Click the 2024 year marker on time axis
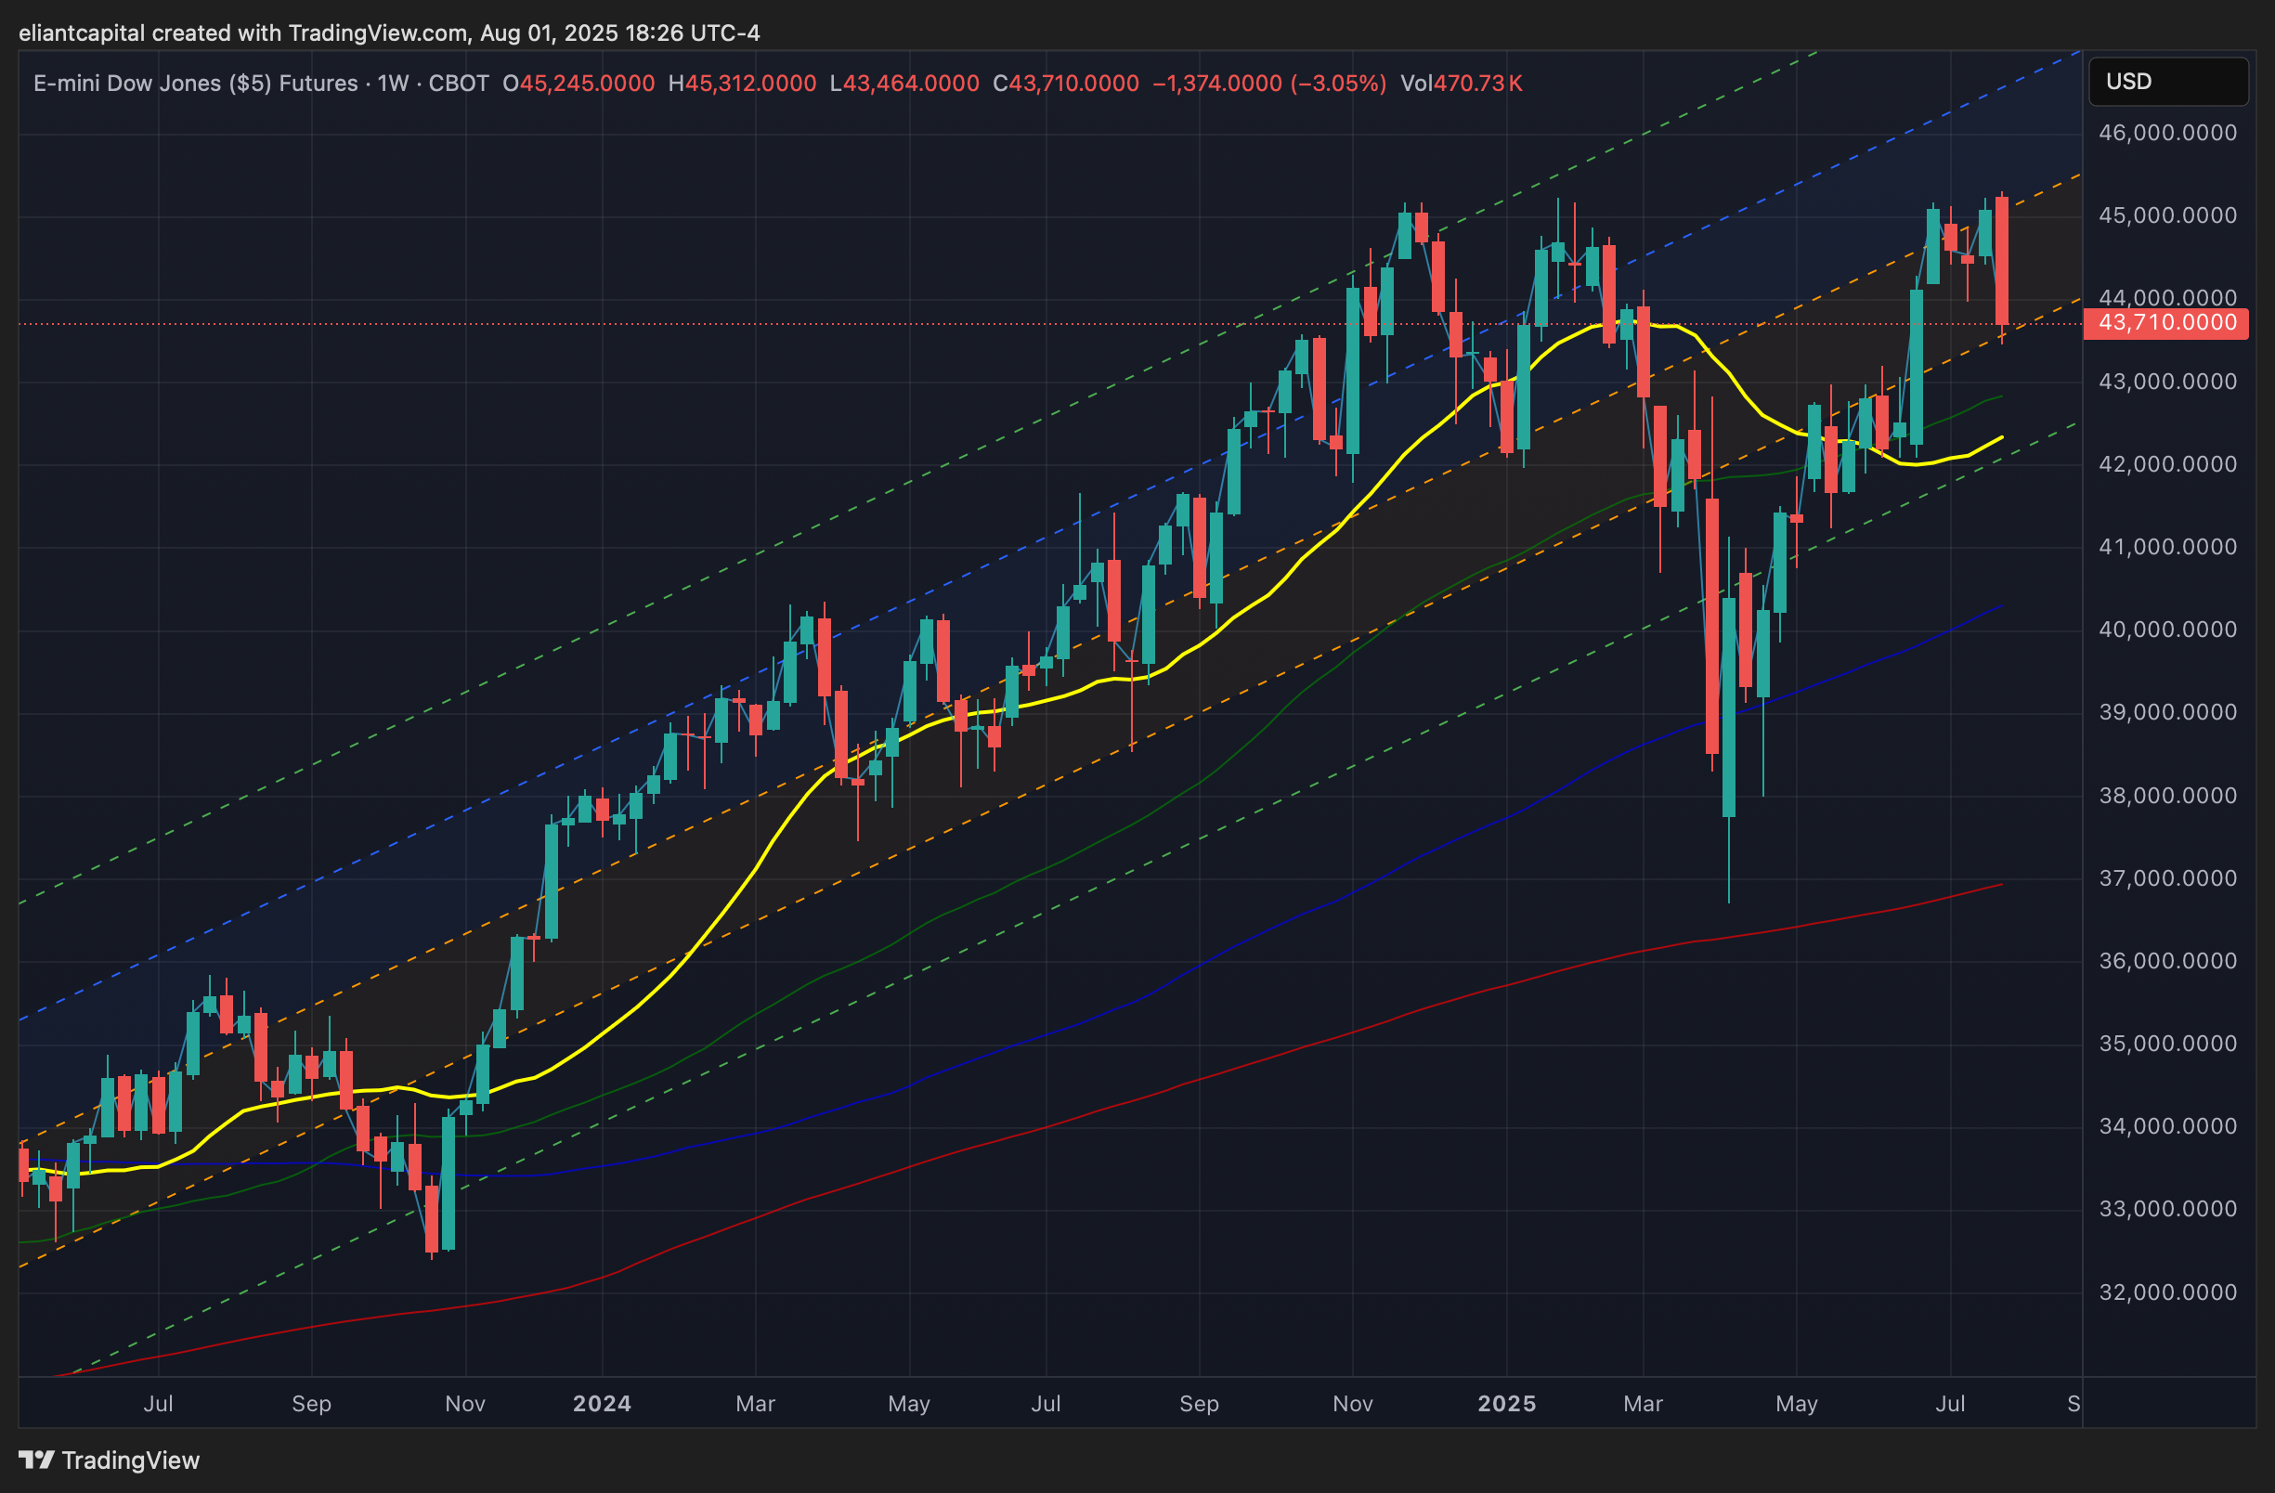 pyautogui.click(x=602, y=1403)
